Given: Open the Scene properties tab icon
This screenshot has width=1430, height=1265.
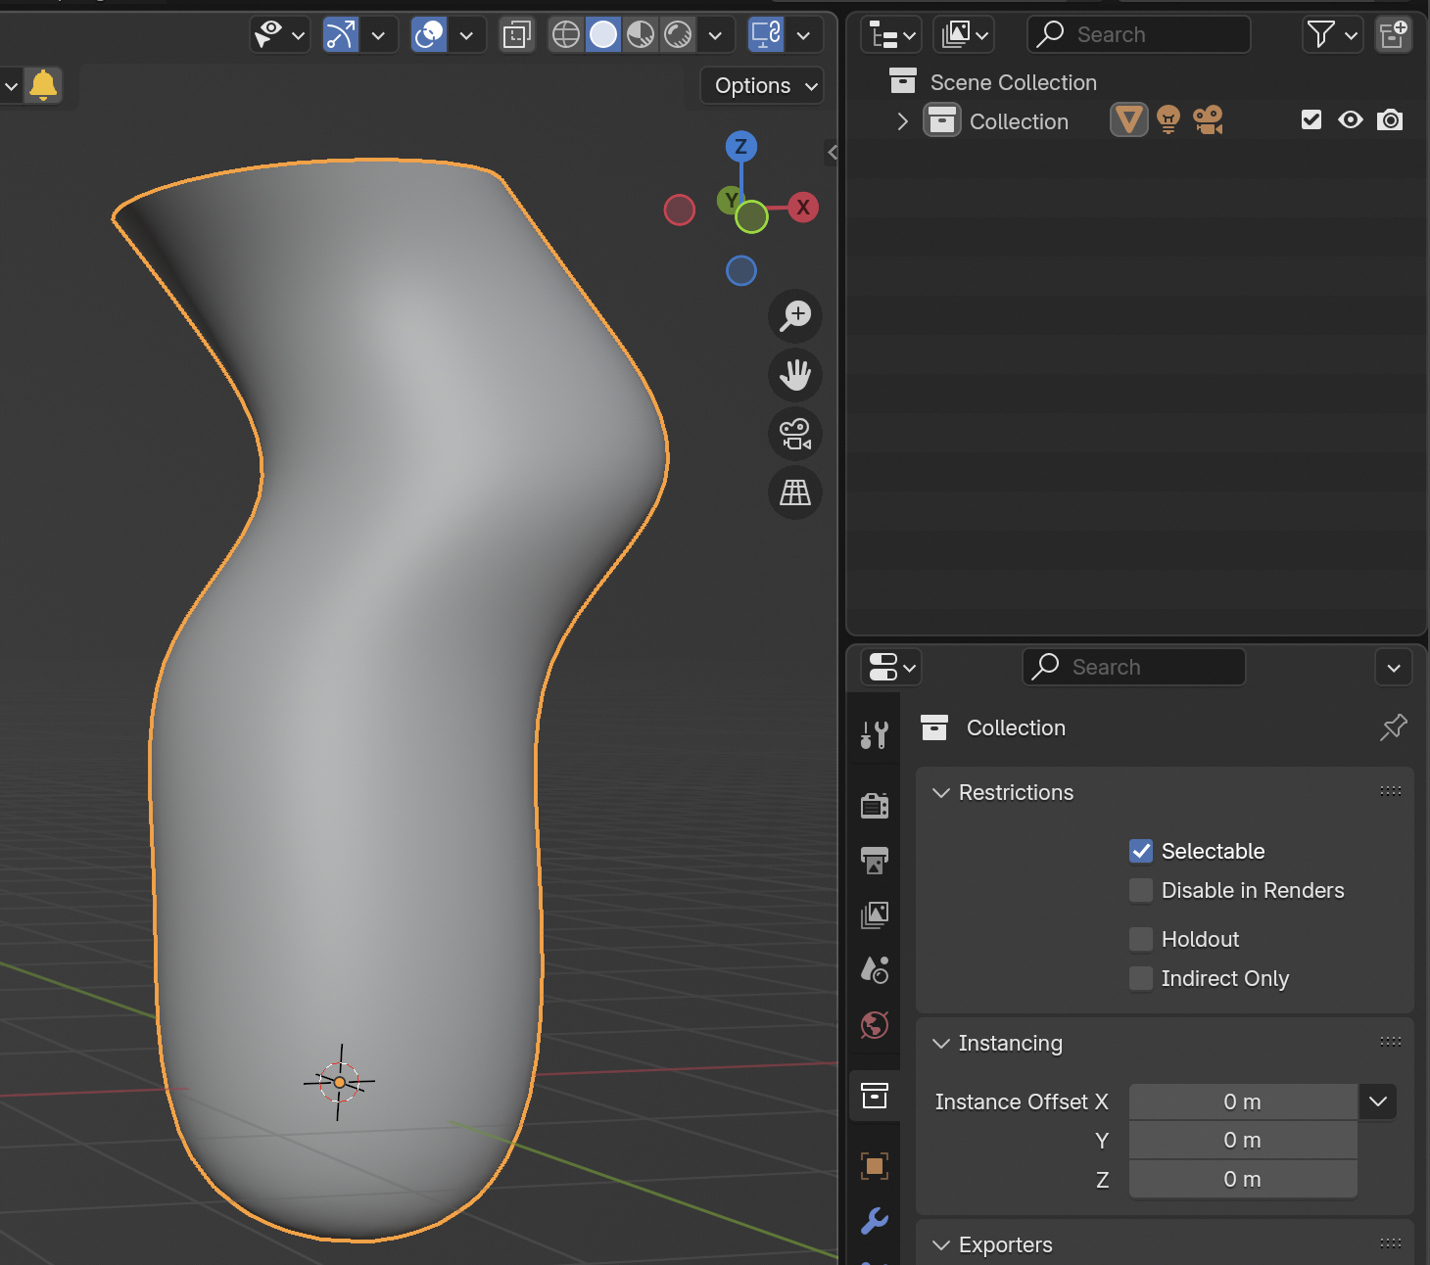Looking at the screenshot, I should pos(875,969).
